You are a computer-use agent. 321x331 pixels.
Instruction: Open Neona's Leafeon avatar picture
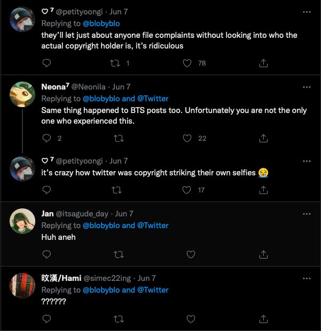(x=22, y=94)
